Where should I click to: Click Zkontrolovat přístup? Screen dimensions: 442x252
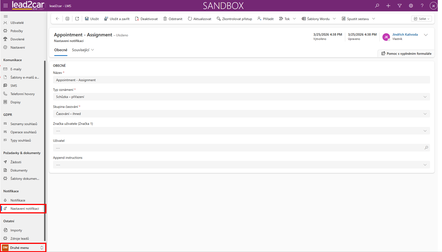tap(234, 19)
